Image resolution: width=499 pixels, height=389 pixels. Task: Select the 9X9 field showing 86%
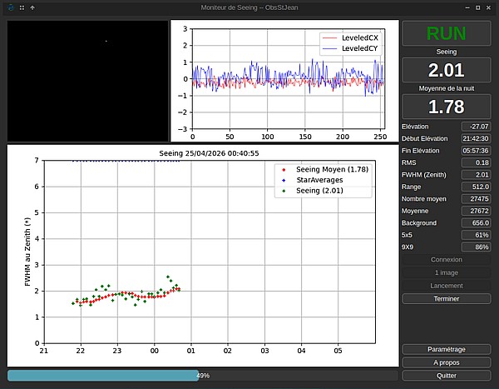pyautogui.click(x=476, y=247)
